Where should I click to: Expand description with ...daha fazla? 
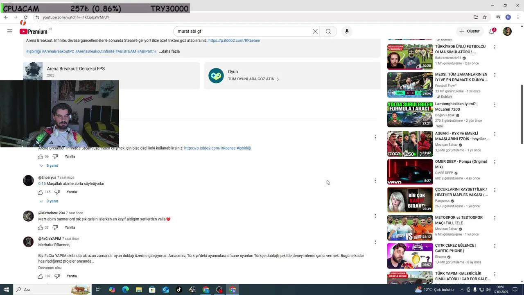tap(169, 51)
